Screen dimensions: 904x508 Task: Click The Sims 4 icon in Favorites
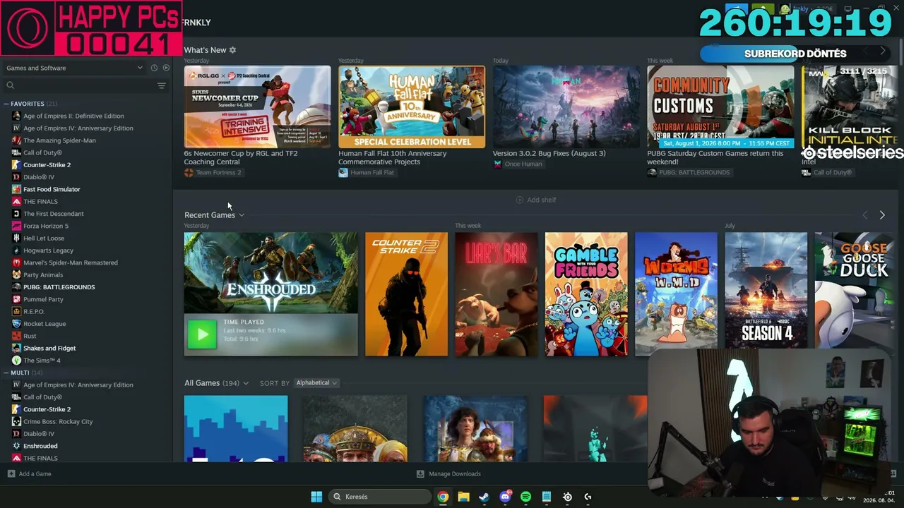coord(16,361)
